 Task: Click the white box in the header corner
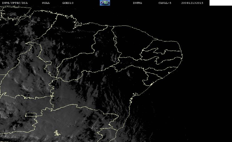pyautogui.click(x=221, y=3)
